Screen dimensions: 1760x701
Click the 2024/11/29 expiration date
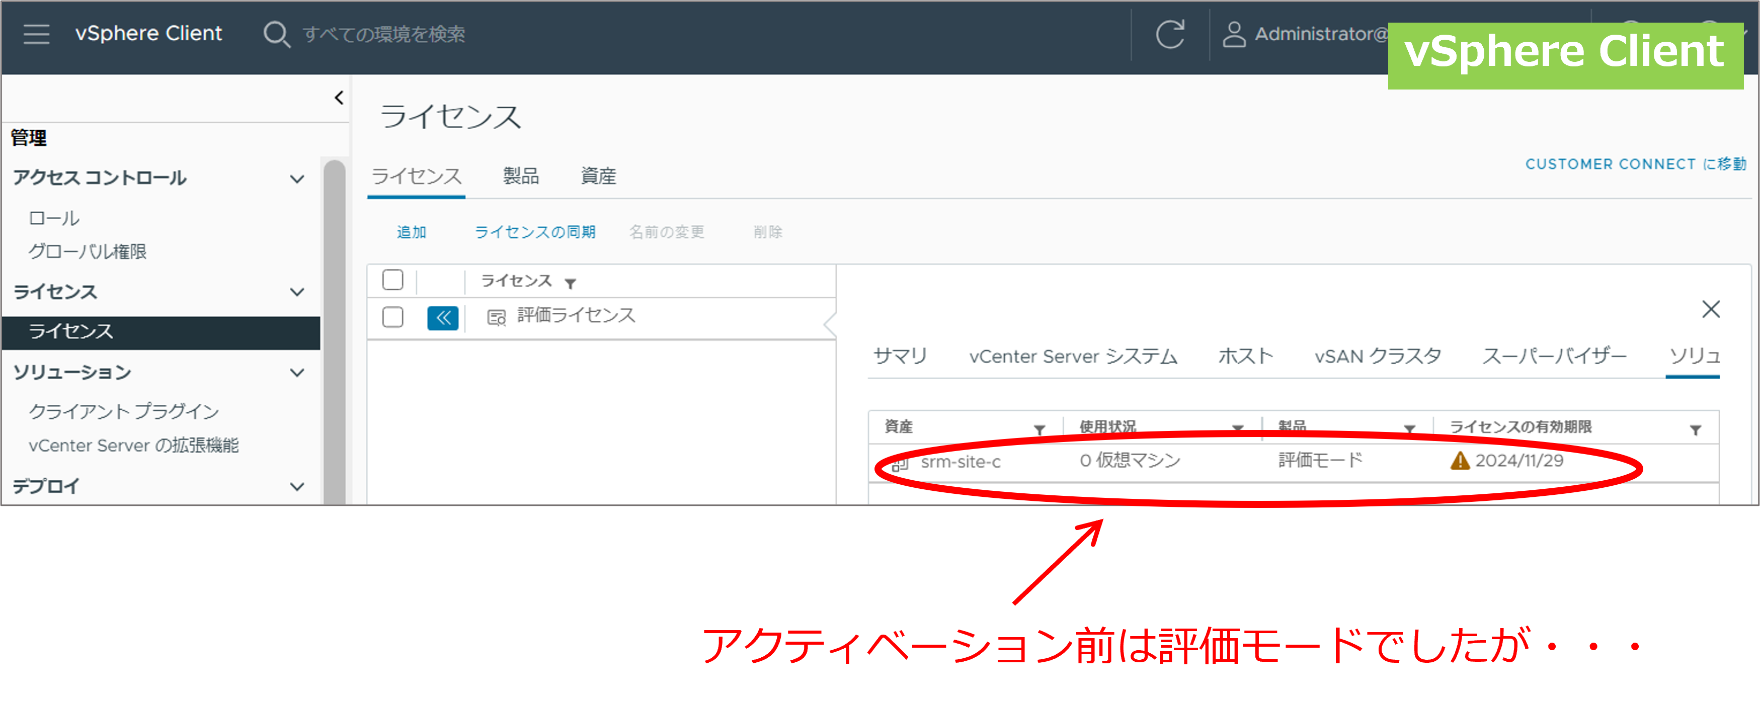pyautogui.click(x=1519, y=461)
